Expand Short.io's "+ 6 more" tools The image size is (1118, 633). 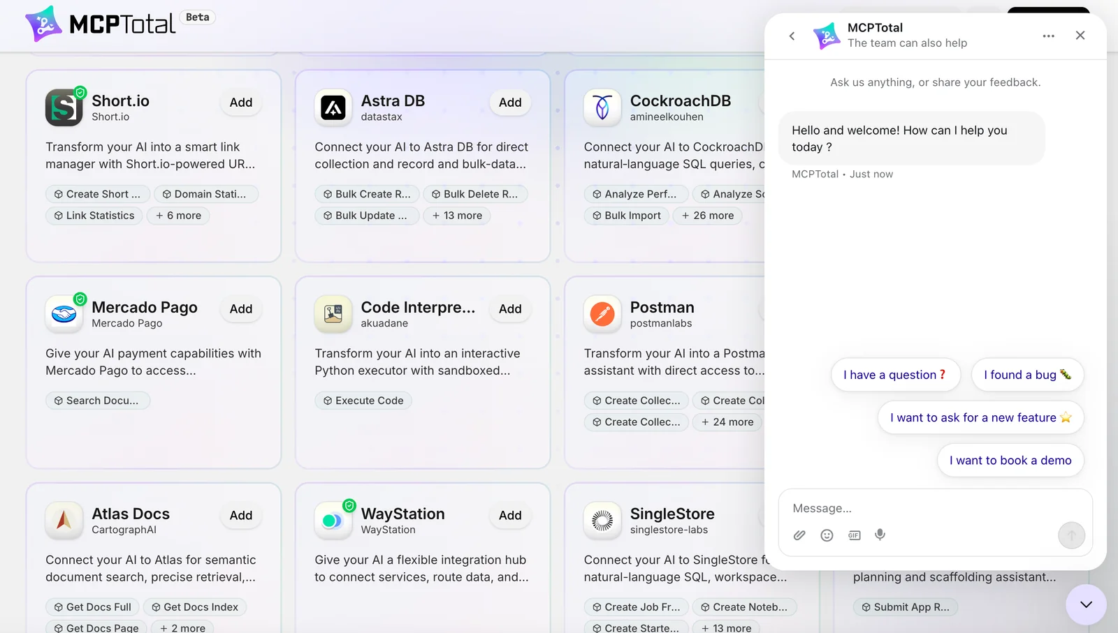(178, 216)
